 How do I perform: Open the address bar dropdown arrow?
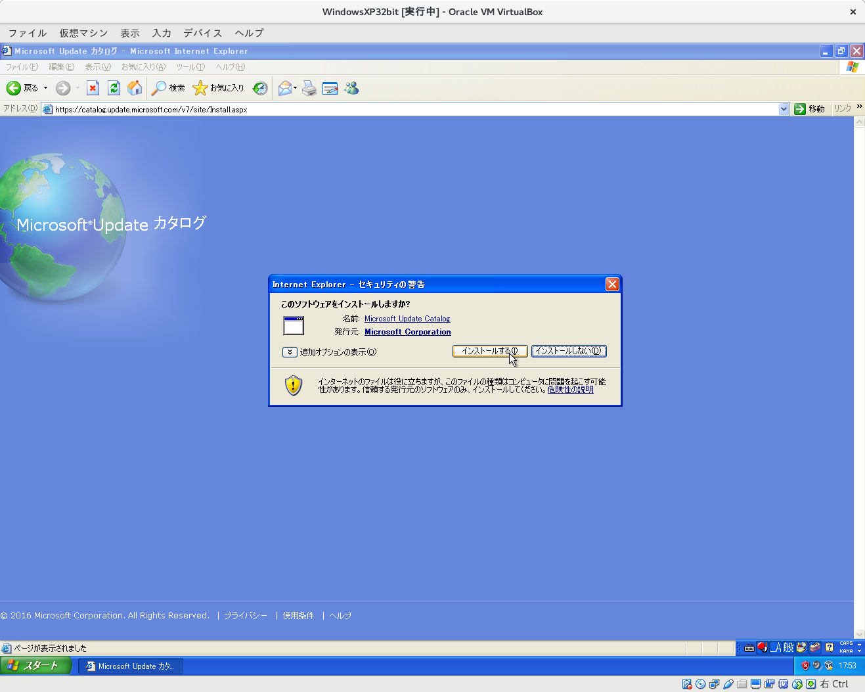coord(784,109)
